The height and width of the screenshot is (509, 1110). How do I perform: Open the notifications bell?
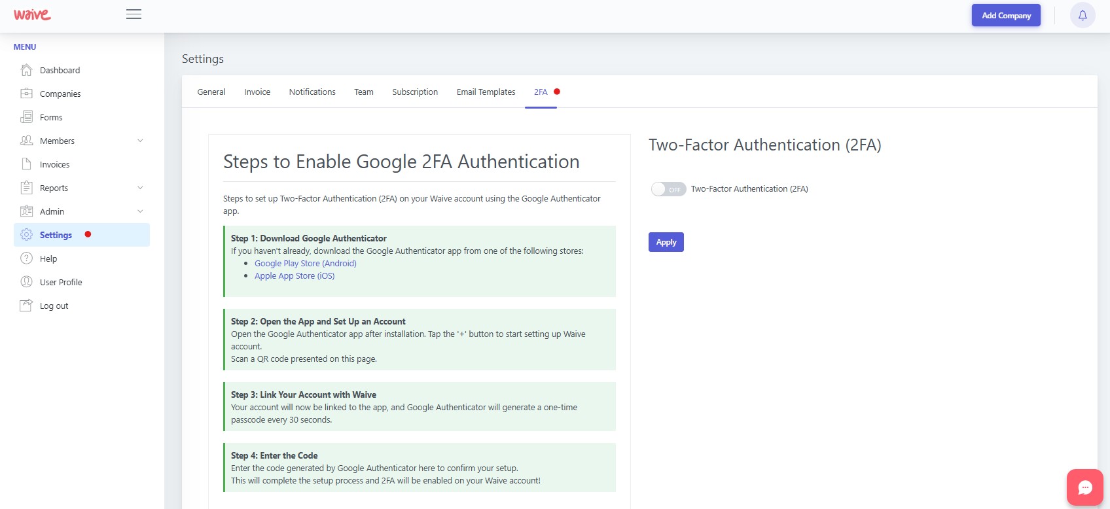[1083, 15]
